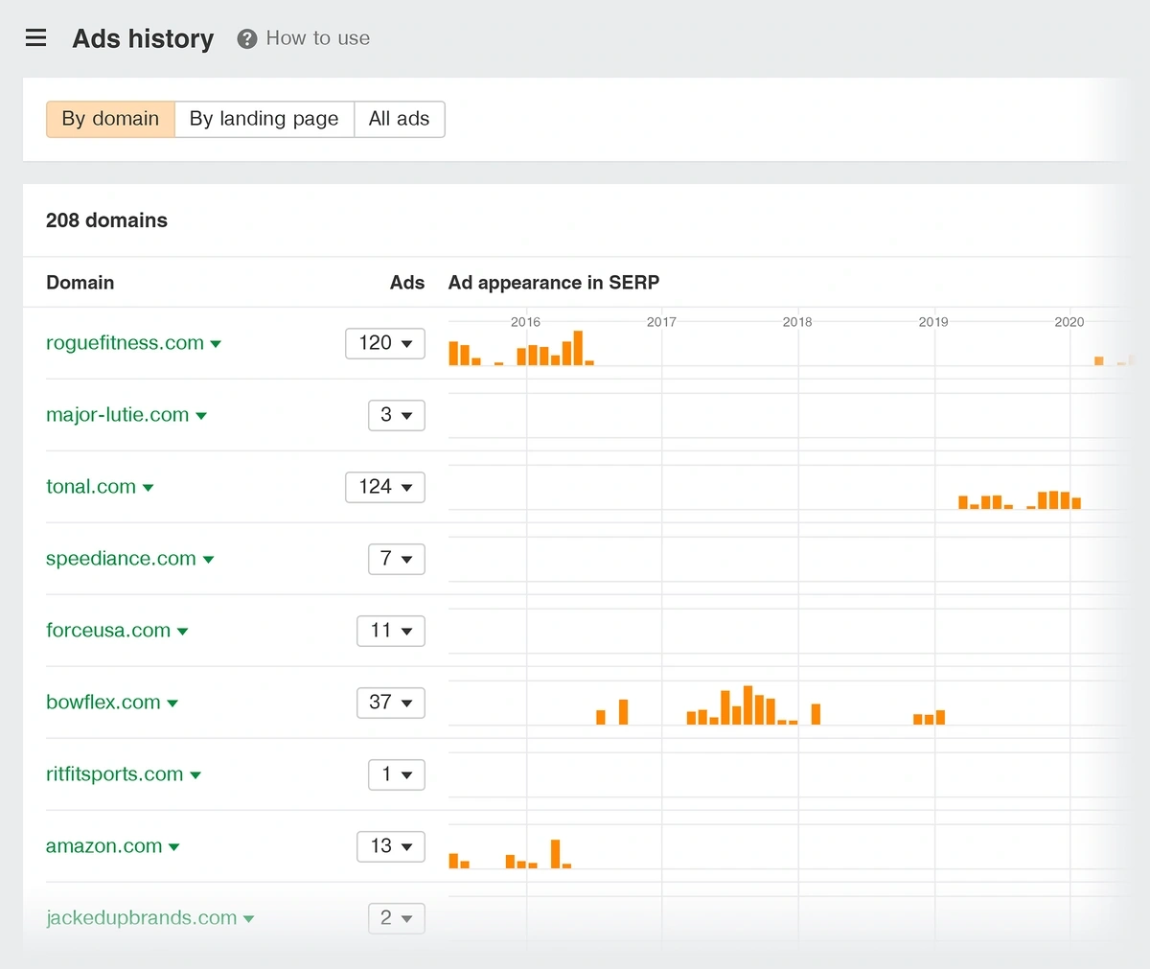Expand ritfitsports.com 1 ad dropdown
1150x969 pixels.
397,774
